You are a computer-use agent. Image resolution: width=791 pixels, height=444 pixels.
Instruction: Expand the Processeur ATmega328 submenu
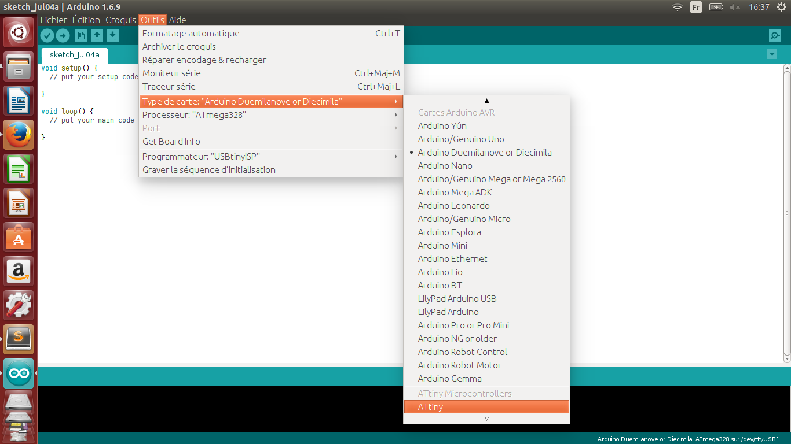point(271,115)
